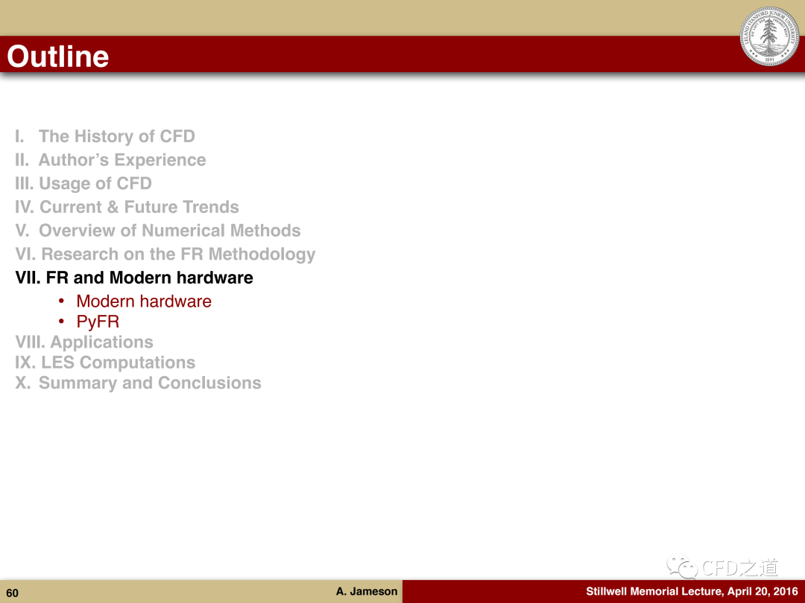Select 'II. Author's Experience' outline entry
This screenshot has width=805, height=603.
pos(110,160)
